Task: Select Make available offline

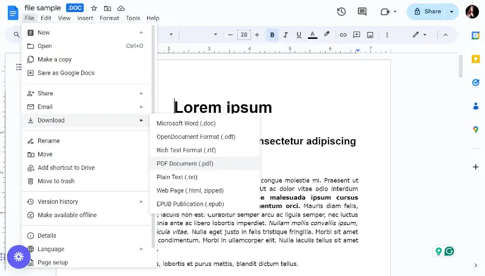Action: click(x=87, y=215)
